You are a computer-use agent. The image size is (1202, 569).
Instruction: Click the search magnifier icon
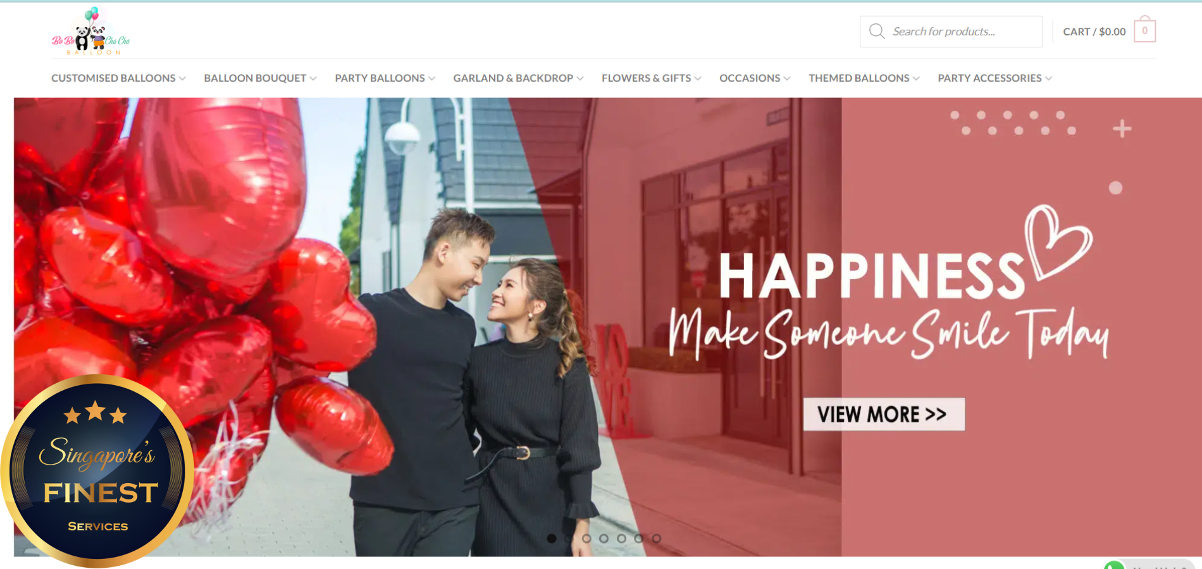[x=876, y=32]
